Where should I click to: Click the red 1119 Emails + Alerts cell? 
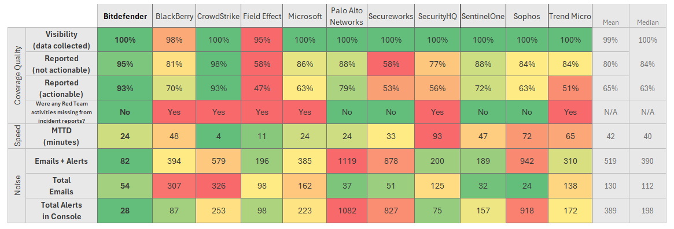pyautogui.click(x=348, y=162)
